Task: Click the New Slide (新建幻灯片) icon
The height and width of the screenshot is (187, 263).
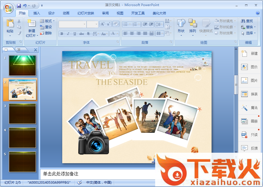Action: pyautogui.click(x=32, y=24)
